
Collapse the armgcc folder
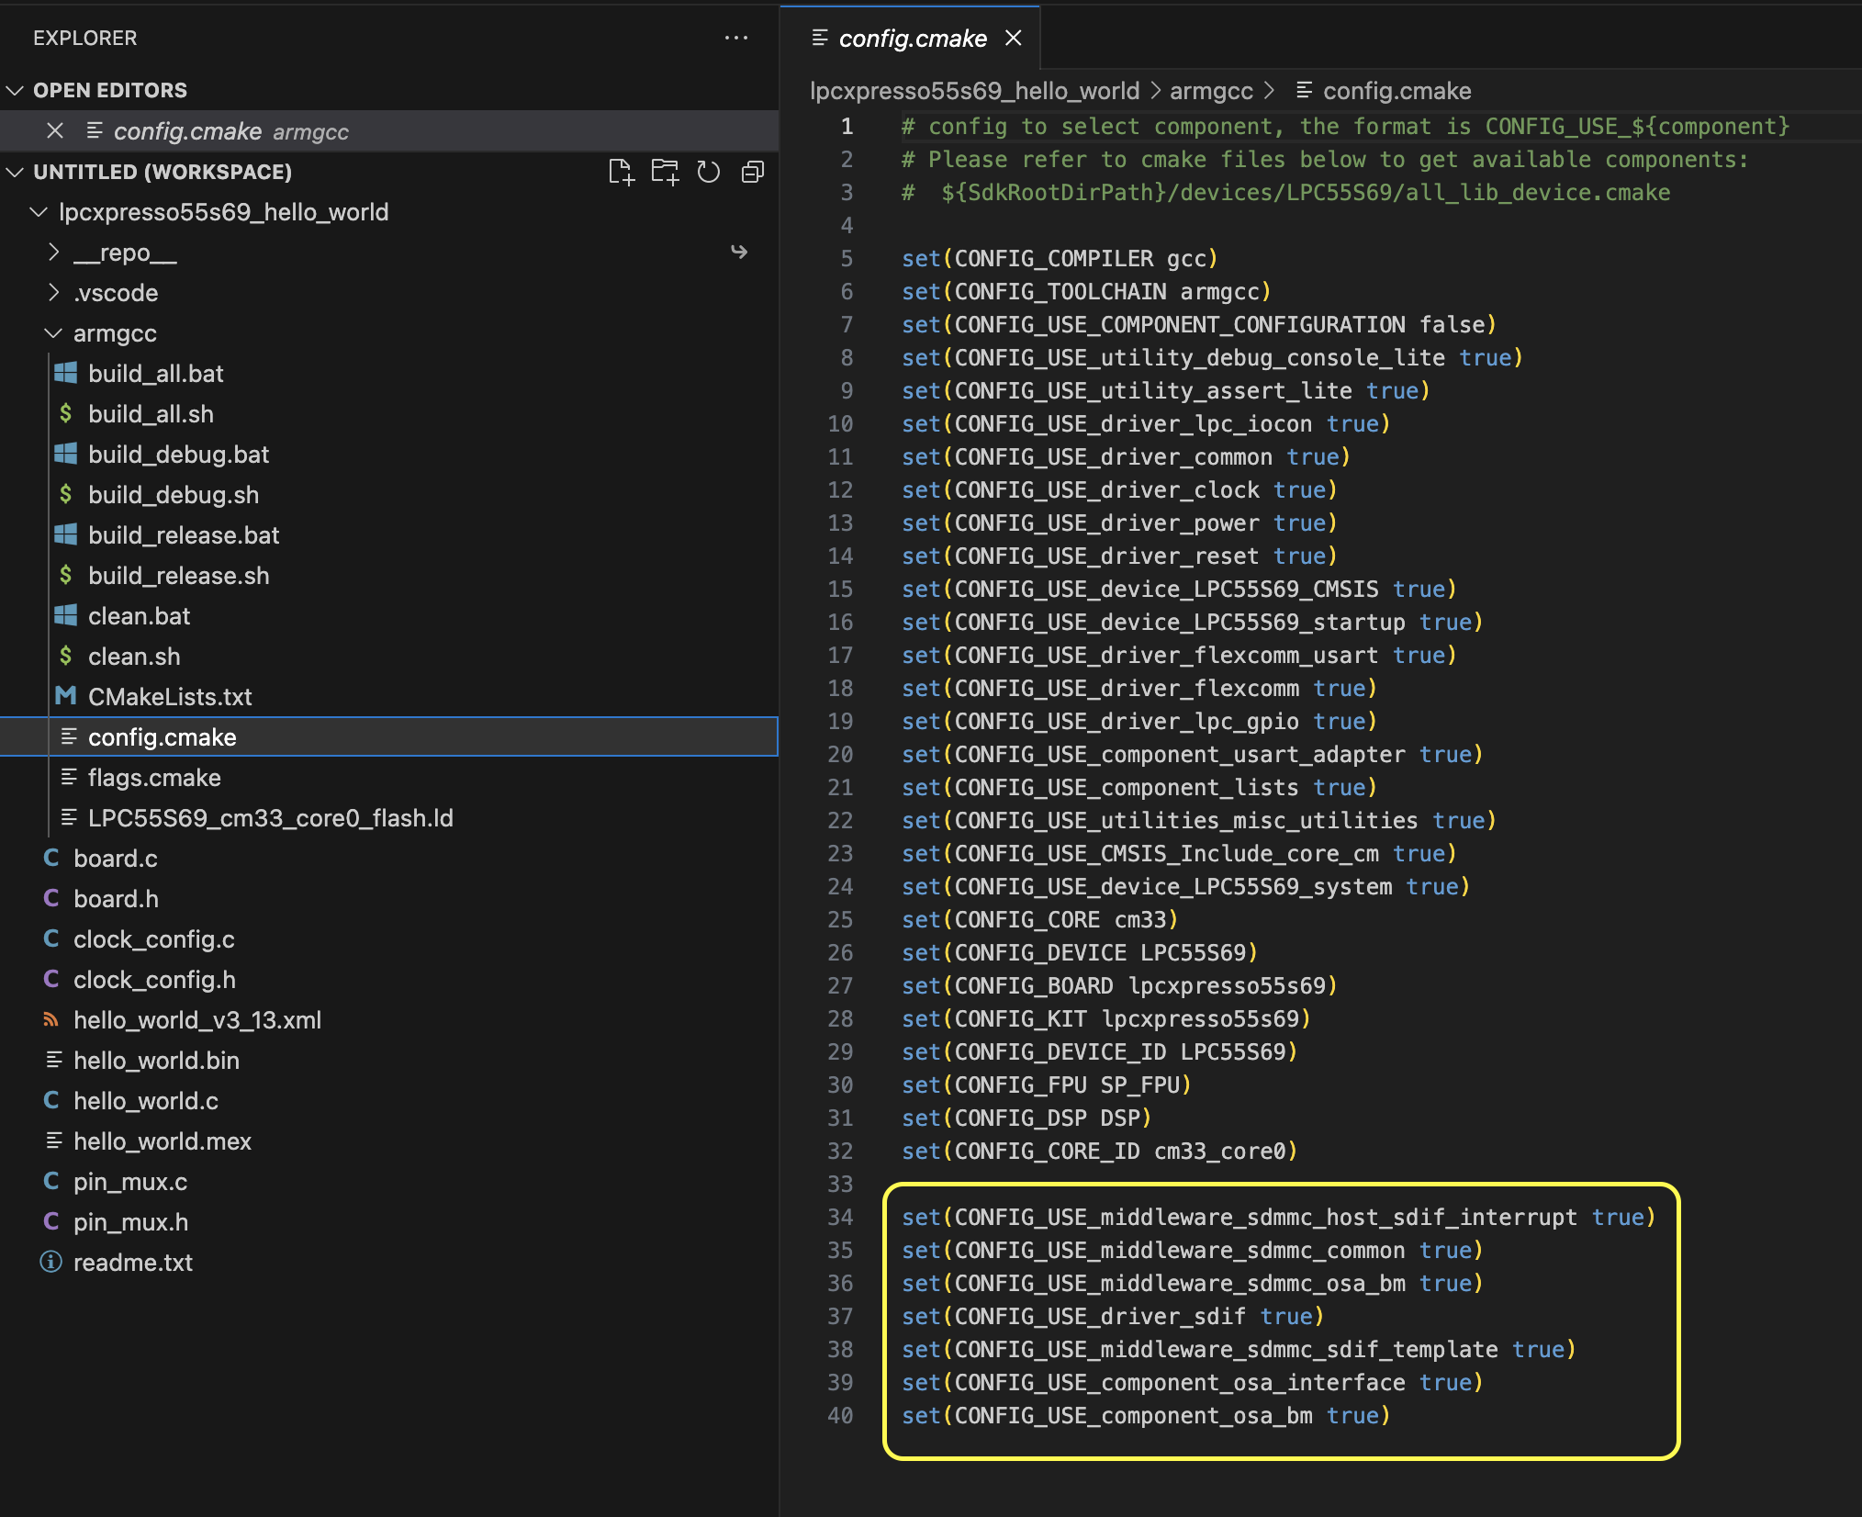[x=53, y=333]
